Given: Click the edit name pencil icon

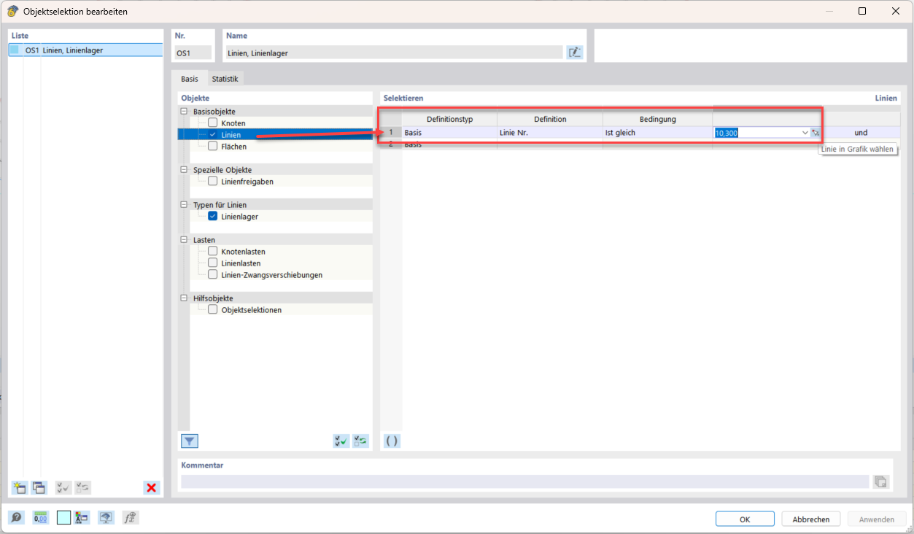Looking at the screenshot, I should 575,53.
